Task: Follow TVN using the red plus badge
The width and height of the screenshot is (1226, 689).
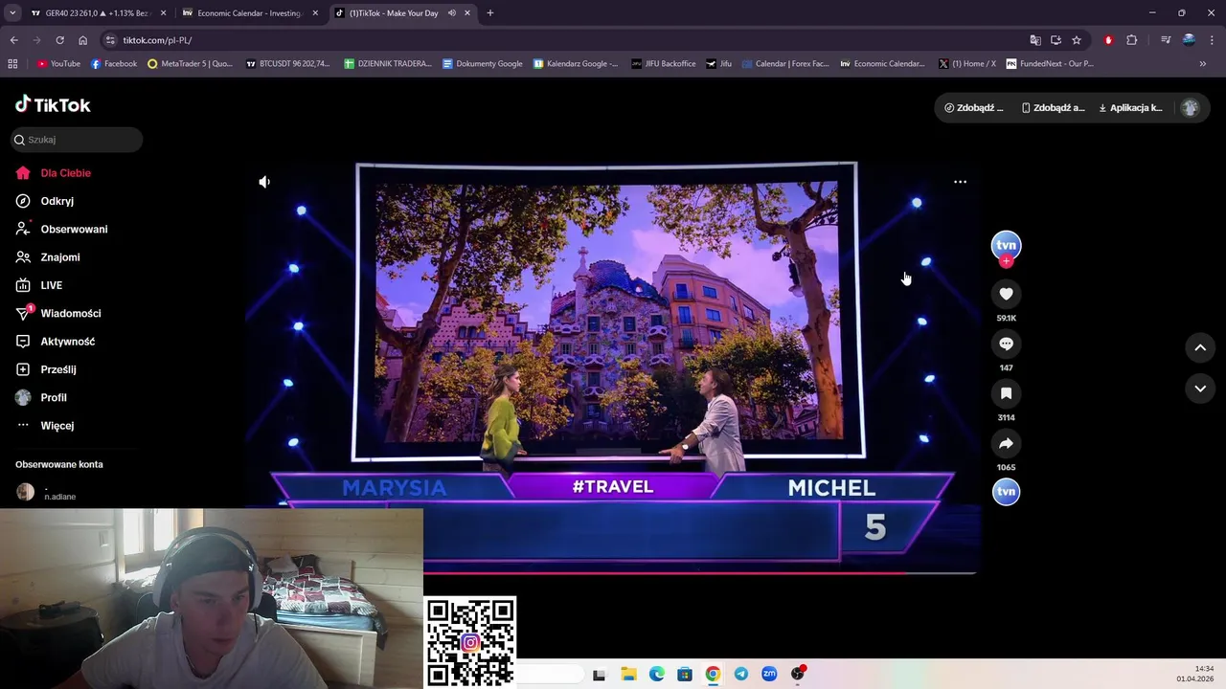Action: [x=1006, y=261]
